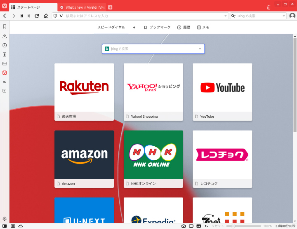Open the Downloads side panel
This screenshot has width=297, height=229.
coord(5,36)
